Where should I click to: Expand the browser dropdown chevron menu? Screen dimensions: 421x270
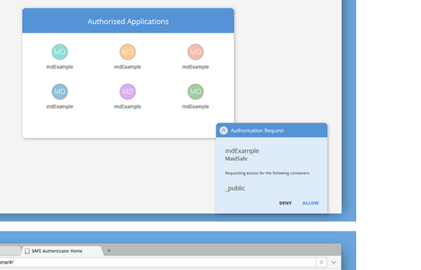pos(334,262)
